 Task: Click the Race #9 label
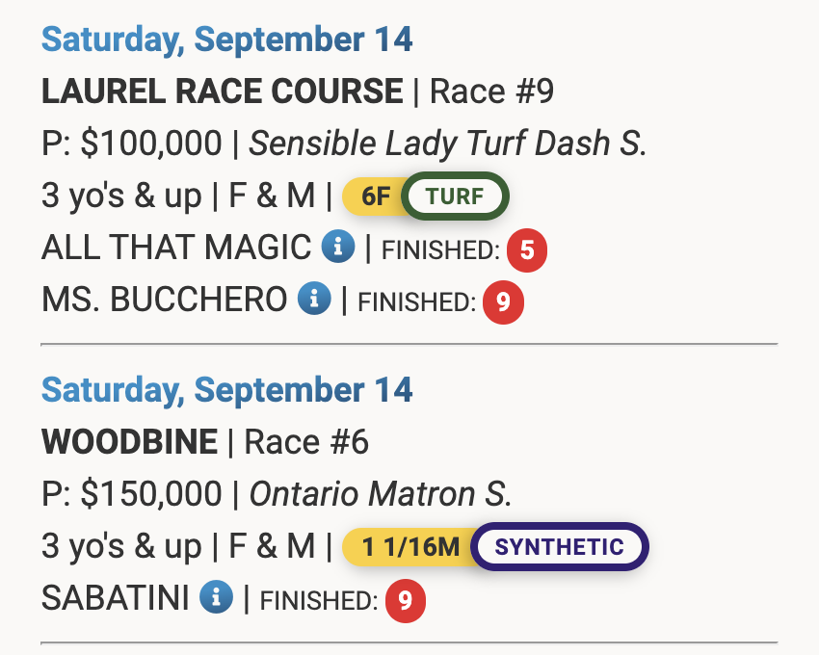click(491, 92)
